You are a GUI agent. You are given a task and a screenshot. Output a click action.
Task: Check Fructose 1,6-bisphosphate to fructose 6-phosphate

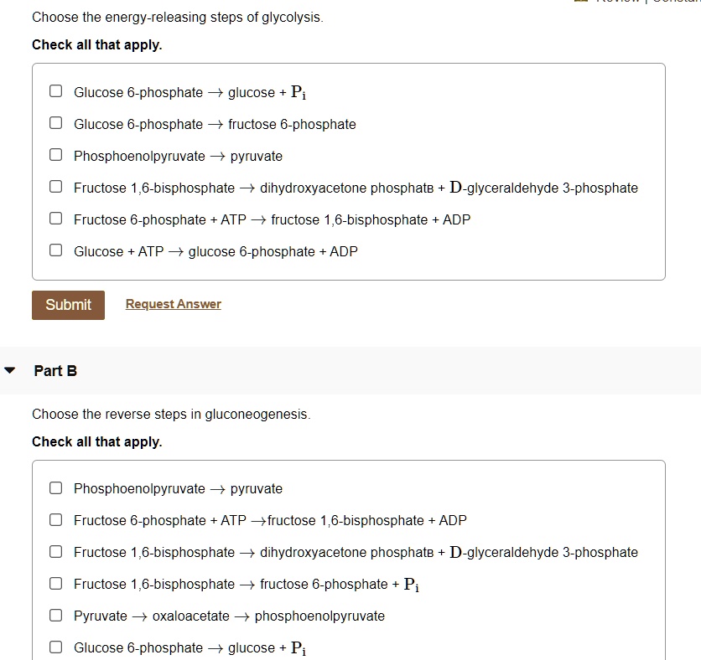pos(55,582)
